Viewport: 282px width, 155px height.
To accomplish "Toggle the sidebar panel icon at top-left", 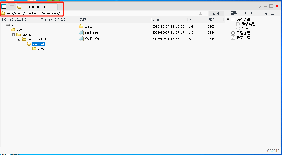I will pyautogui.click(x=4, y=7).
